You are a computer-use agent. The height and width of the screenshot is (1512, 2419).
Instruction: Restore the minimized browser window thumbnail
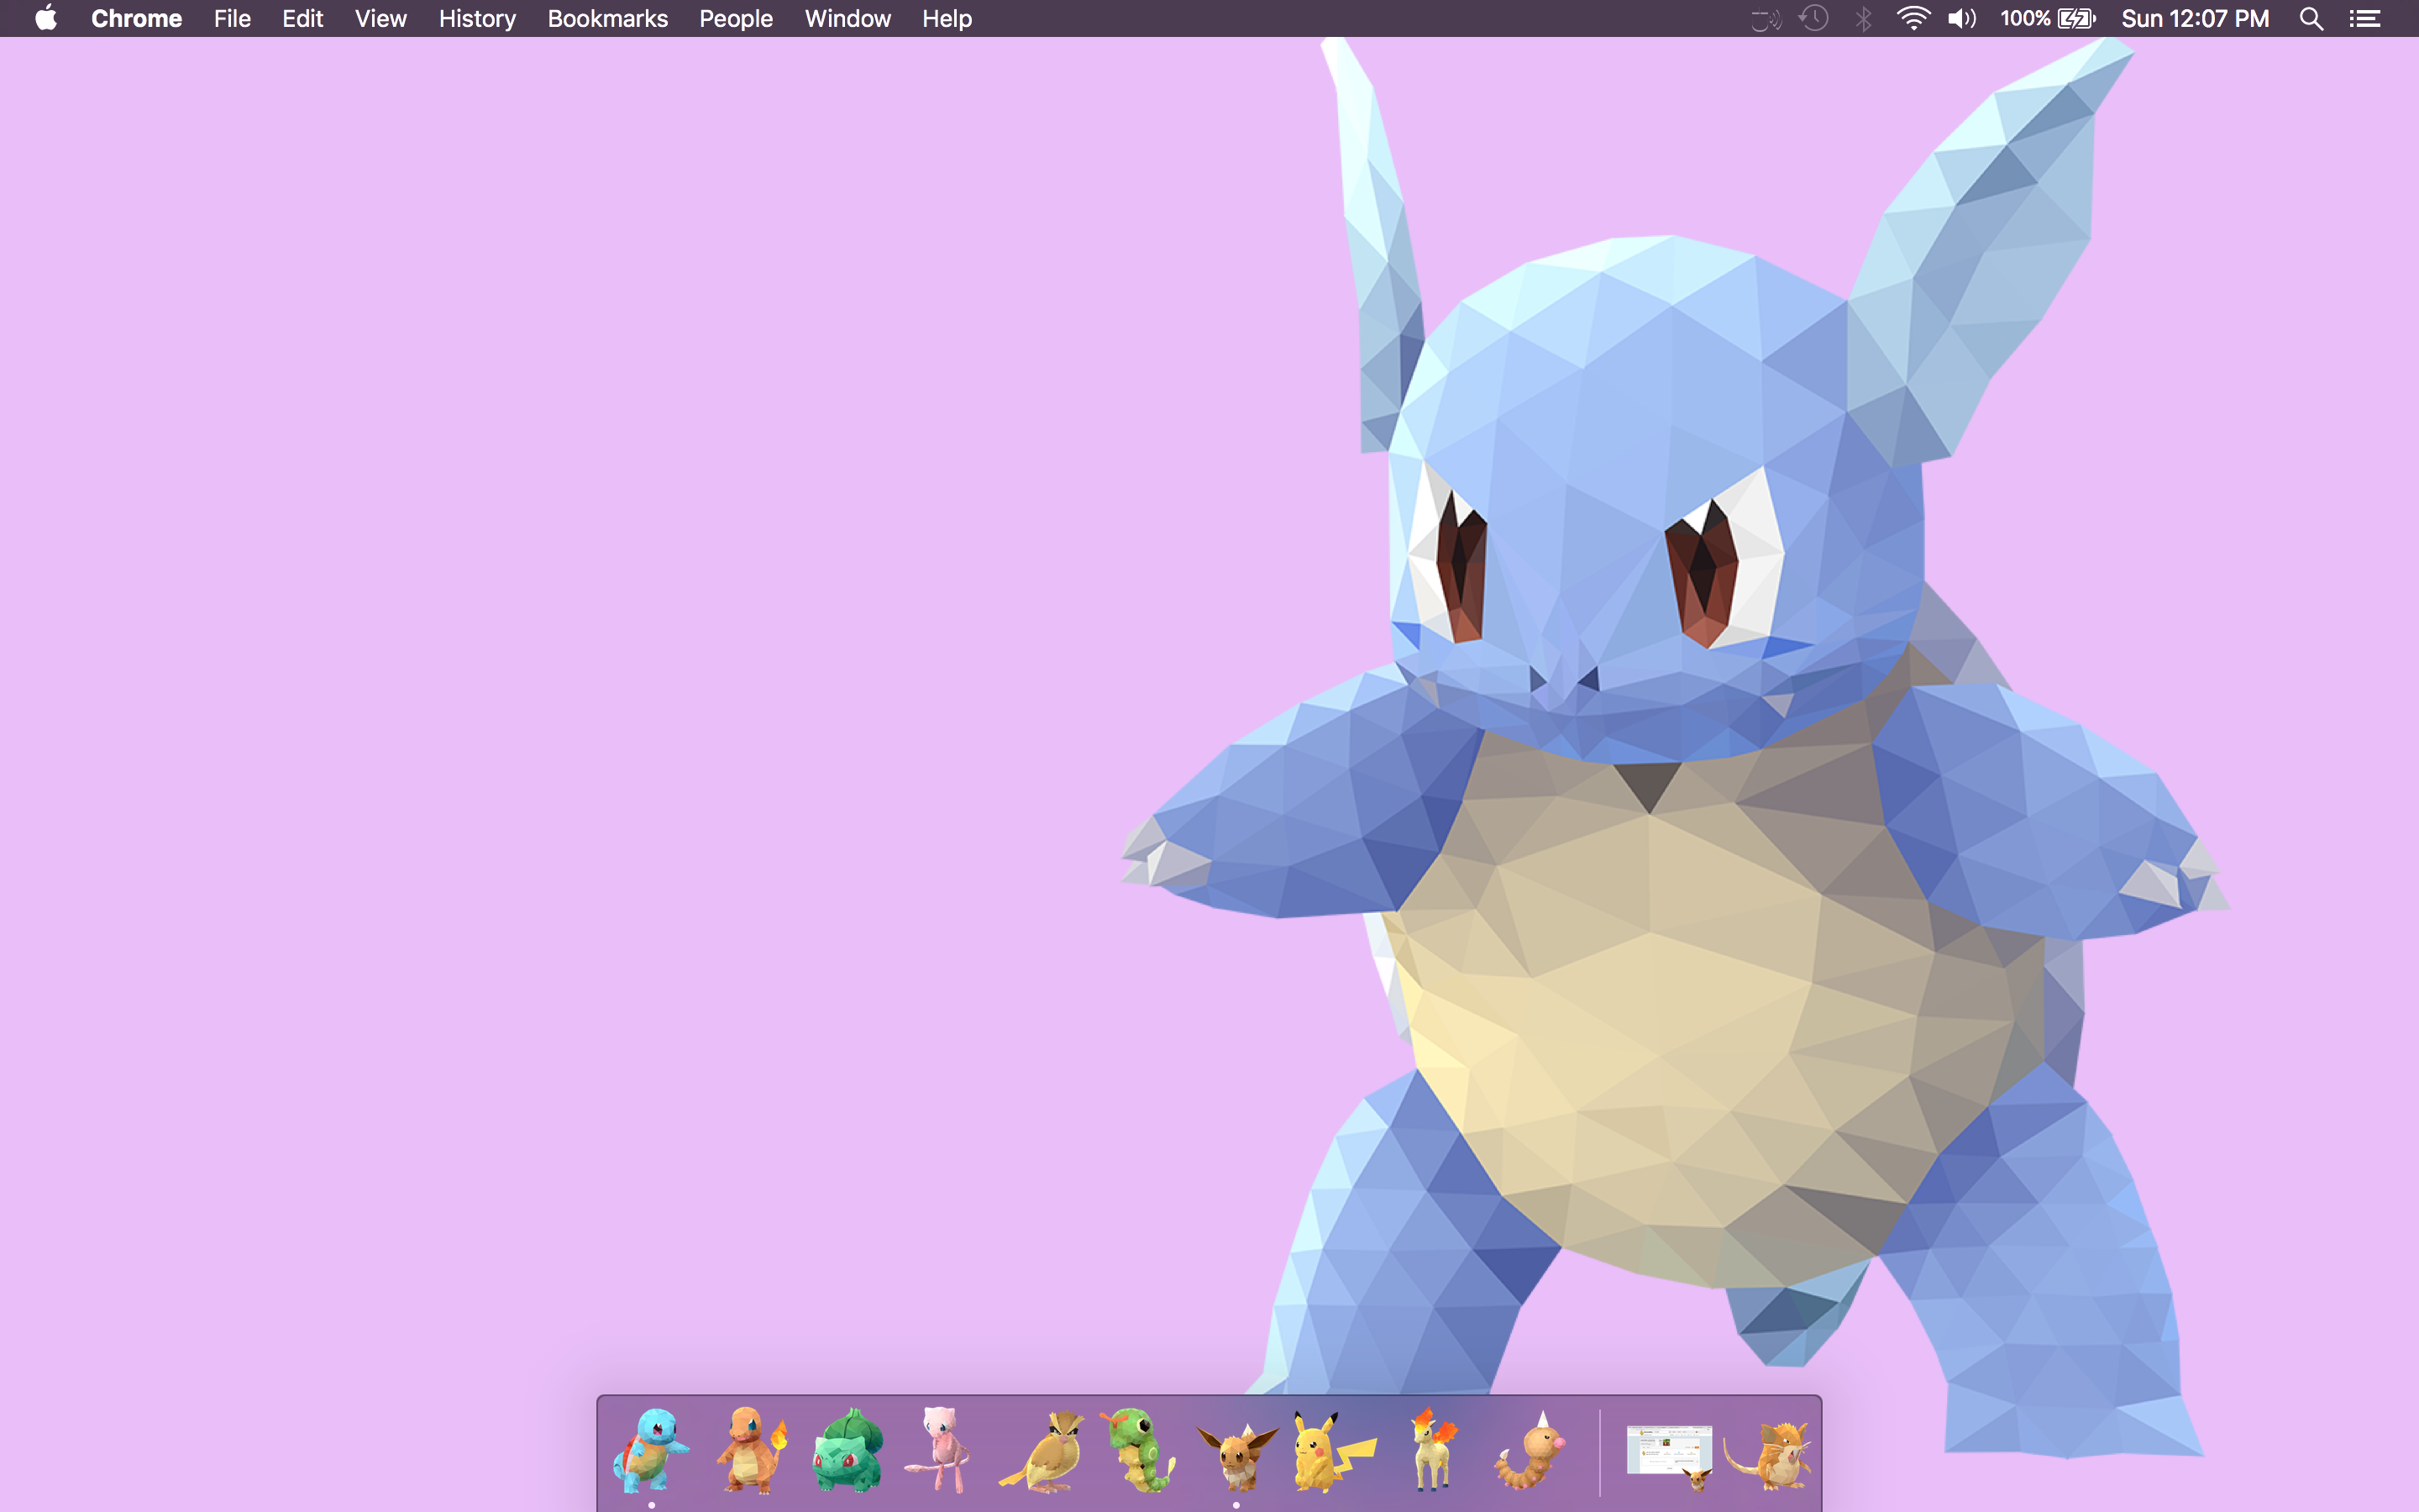[1669, 1452]
